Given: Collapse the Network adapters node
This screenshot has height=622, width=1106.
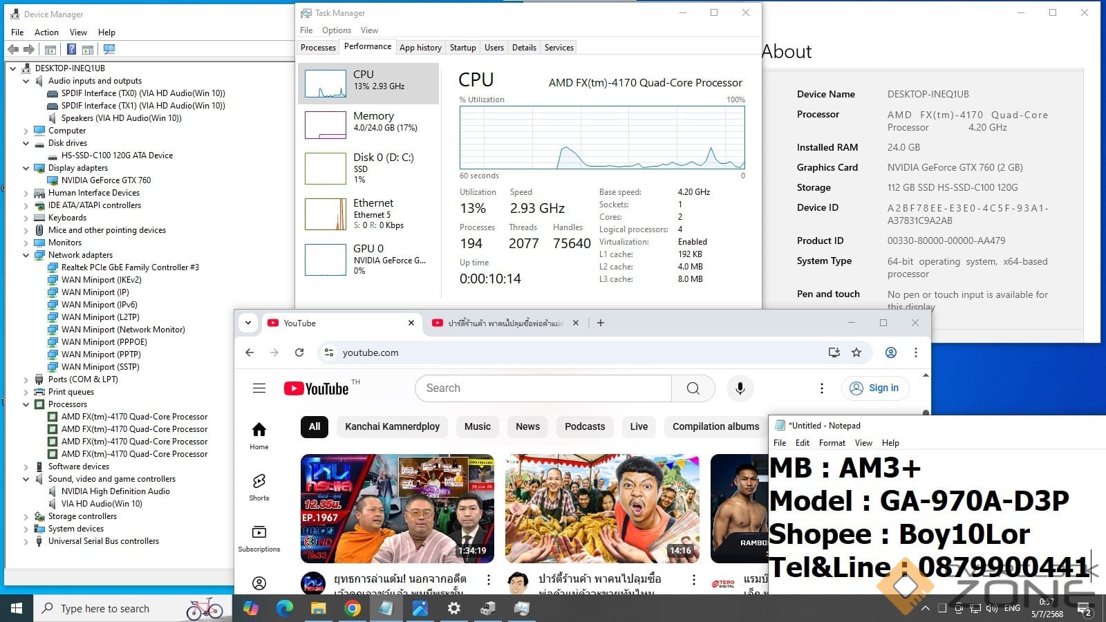Looking at the screenshot, I should tap(26, 255).
